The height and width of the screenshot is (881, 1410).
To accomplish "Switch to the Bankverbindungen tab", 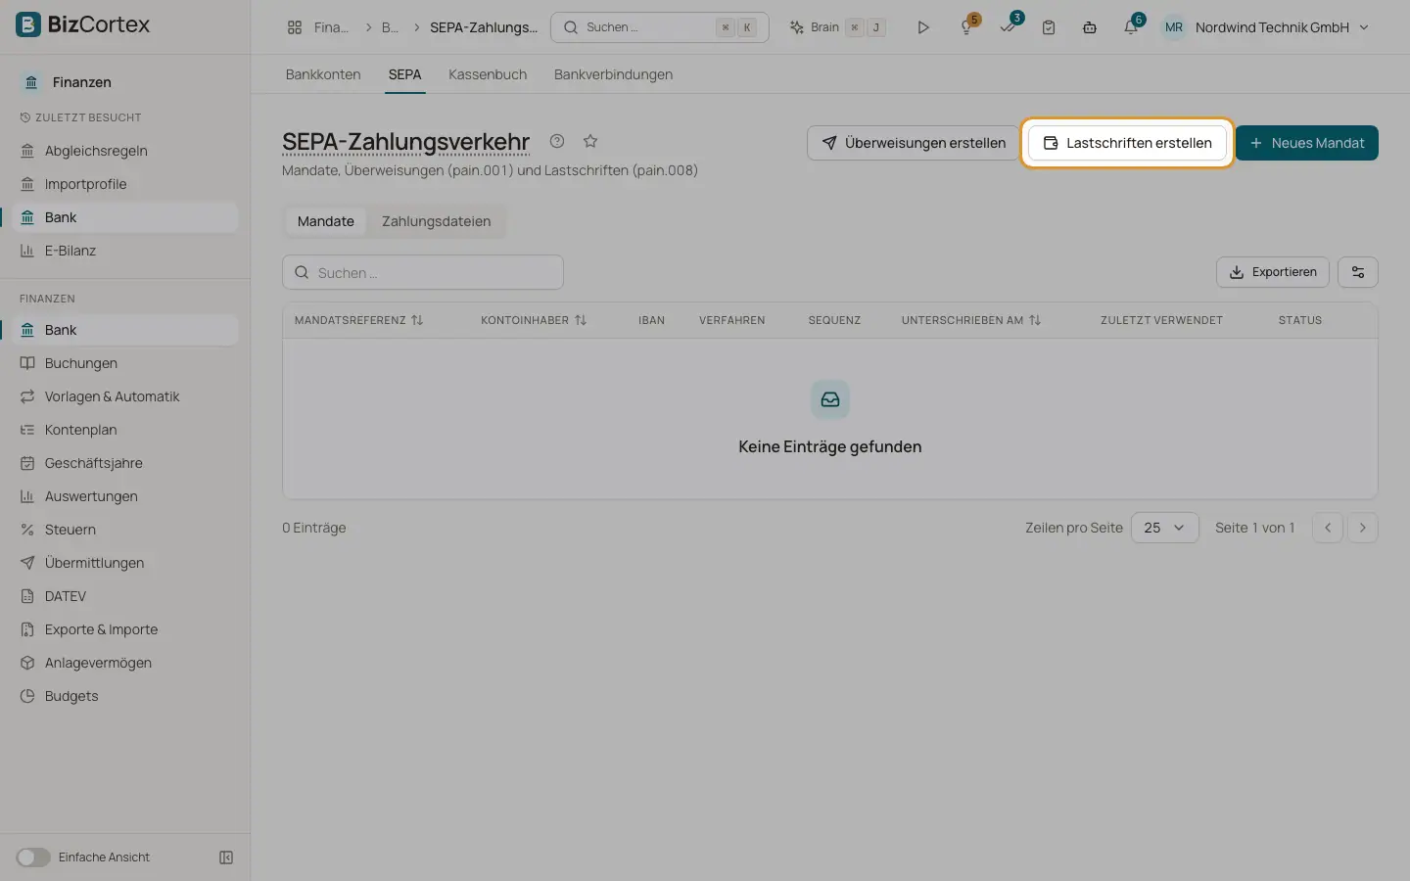I will [613, 74].
